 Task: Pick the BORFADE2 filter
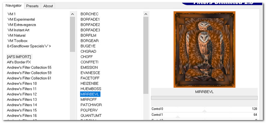[x=90, y=25]
